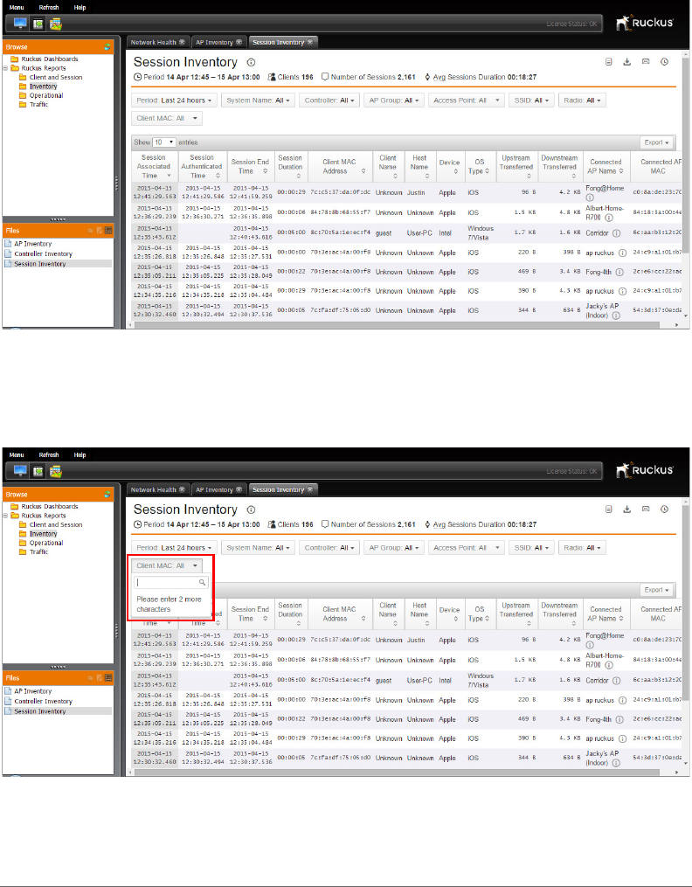
Task: Open the Menu item in upper screenshot
Action: (x=17, y=7)
